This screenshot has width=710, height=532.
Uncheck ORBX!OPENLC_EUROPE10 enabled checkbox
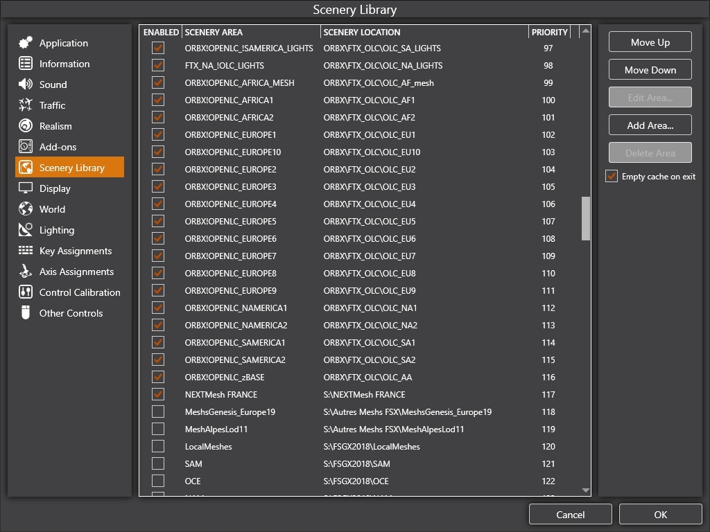[x=158, y=152]
